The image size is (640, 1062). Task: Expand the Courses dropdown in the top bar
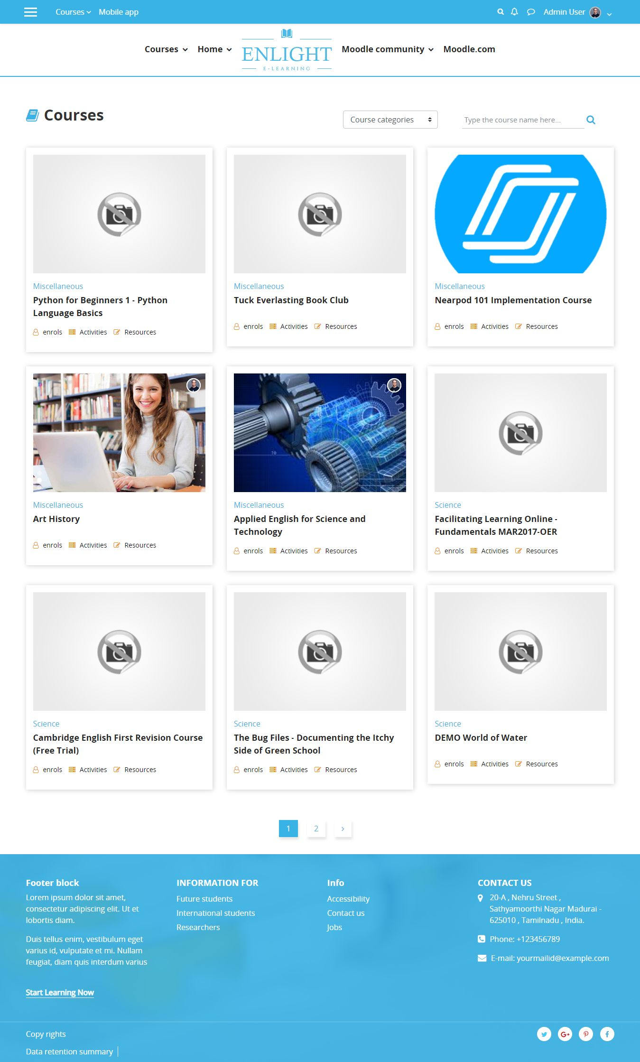73,12
